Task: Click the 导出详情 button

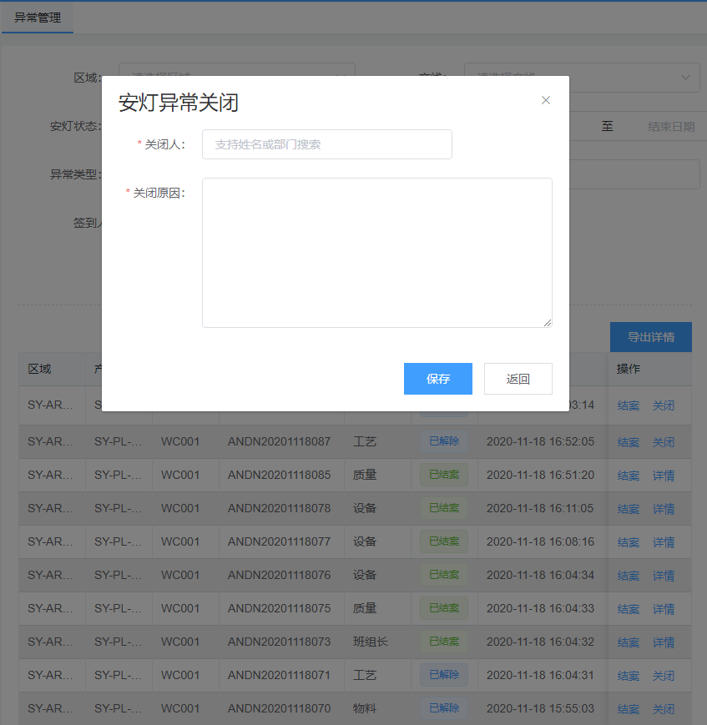Action: (x=650, y=337)
